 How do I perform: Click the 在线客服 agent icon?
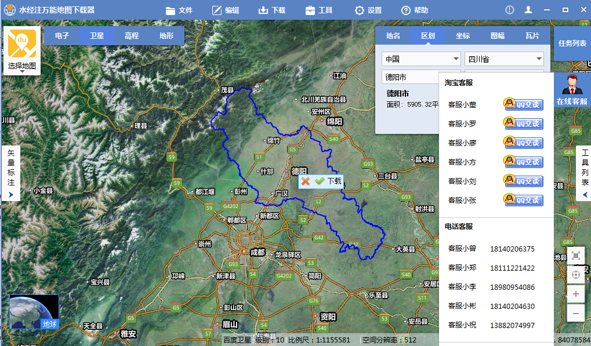coord(572,90)
